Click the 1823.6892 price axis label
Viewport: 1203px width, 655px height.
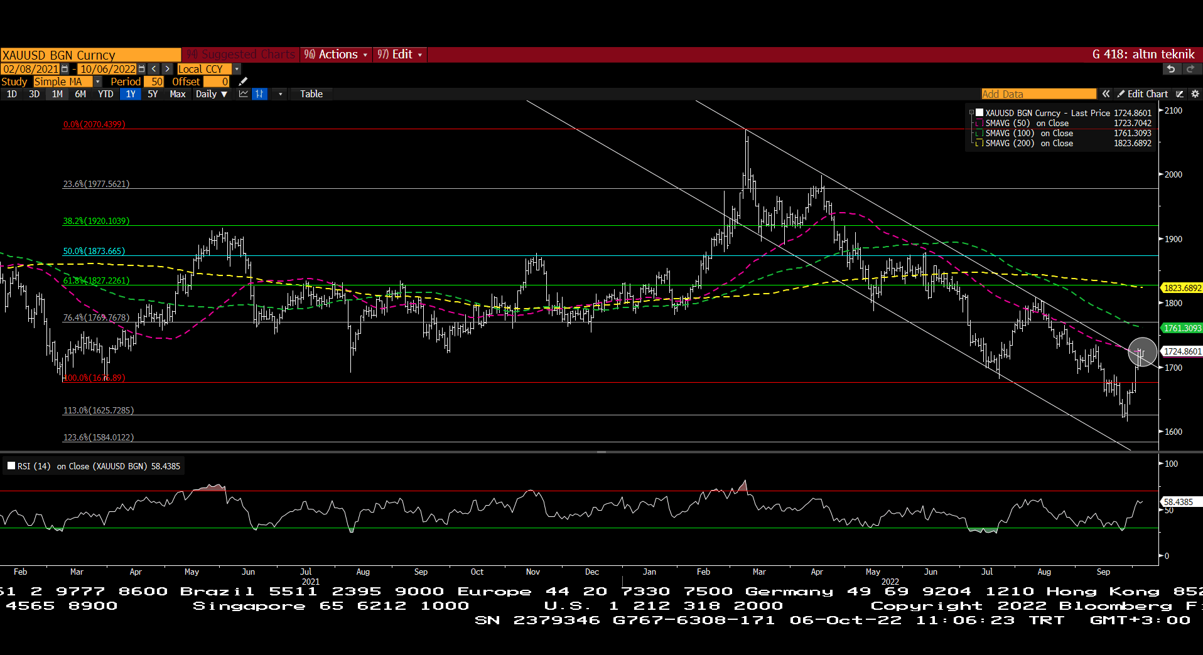click(1182, 288)
